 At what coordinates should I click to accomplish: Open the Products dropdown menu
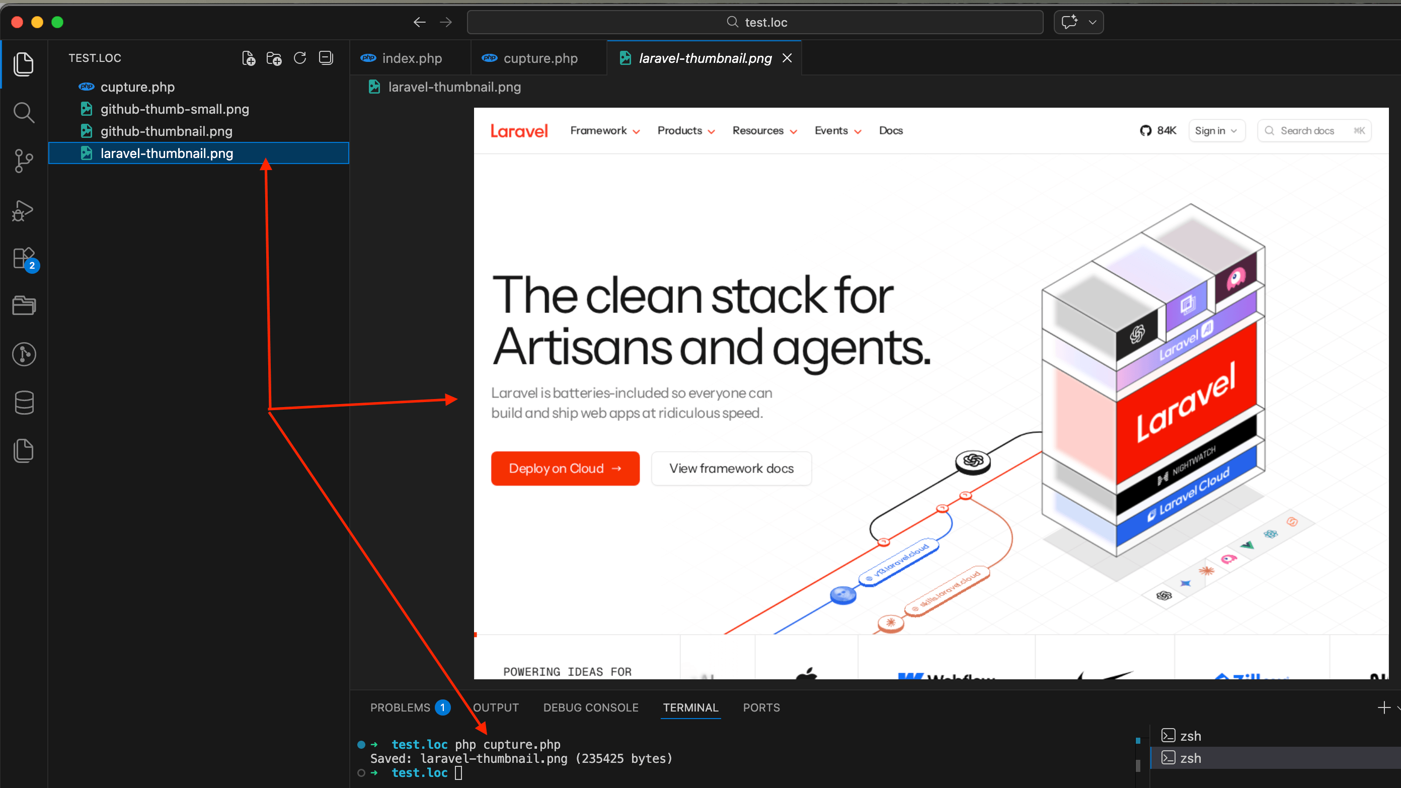click(x=685, y=130)
